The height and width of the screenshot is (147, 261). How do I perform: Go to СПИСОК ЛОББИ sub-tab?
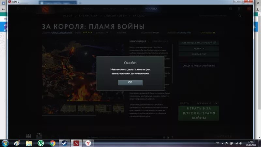click(115, 16)
